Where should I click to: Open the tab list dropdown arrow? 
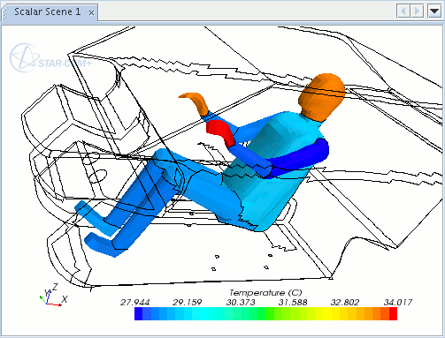(434, 11)
